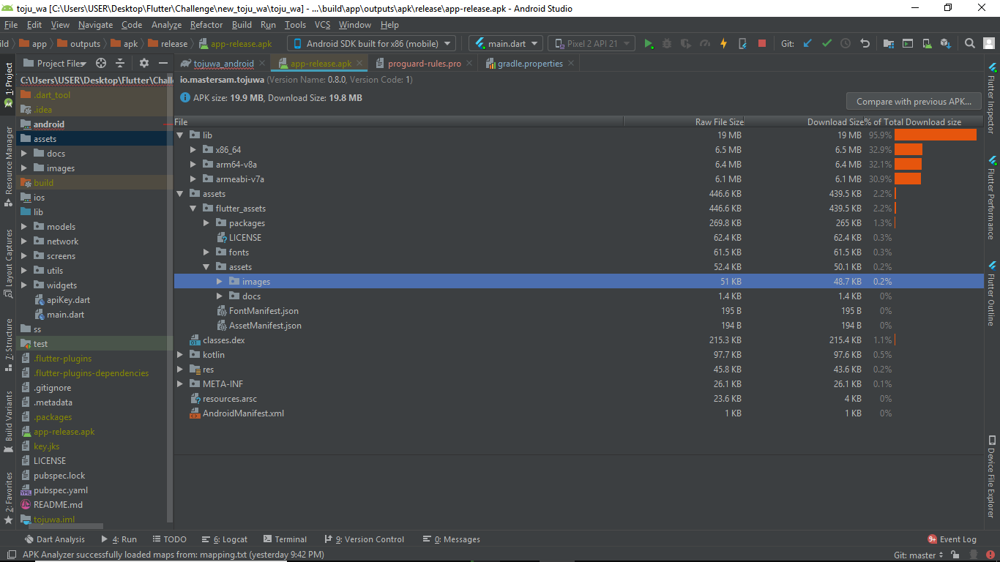Open the Flutter Performance side panel
This screenshot has width=1000, height=562.
[x=992, y=198]
